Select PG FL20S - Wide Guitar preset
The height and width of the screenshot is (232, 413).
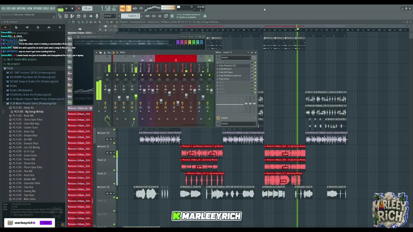[24, 199]
